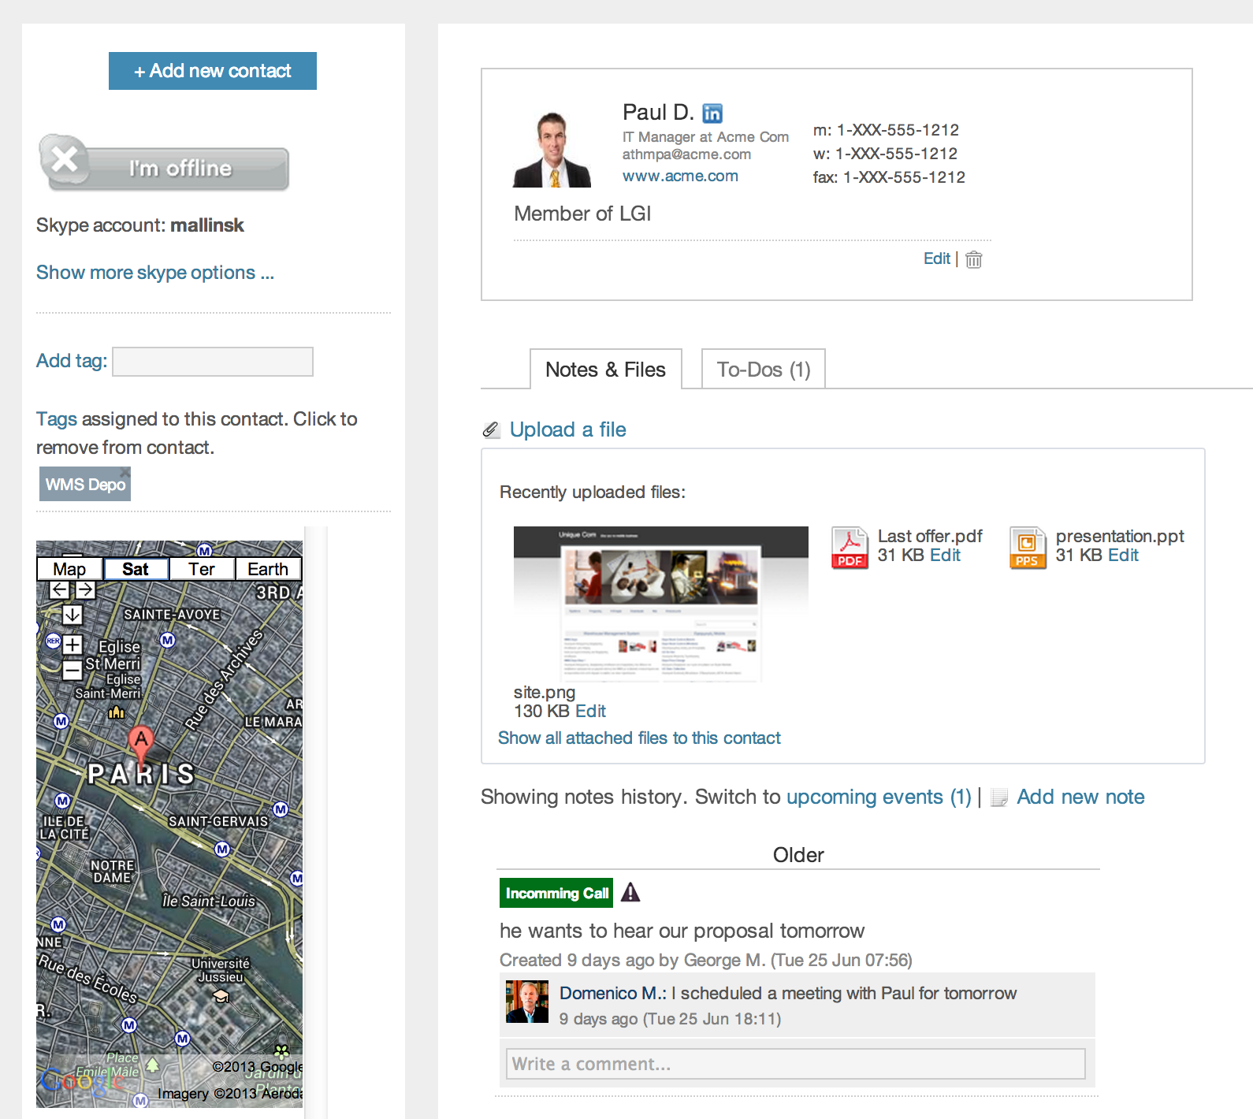Click the PPS icon for presentation.ppt
The width and height of the screenshot is (1253, 1119).
point(1027,548)
